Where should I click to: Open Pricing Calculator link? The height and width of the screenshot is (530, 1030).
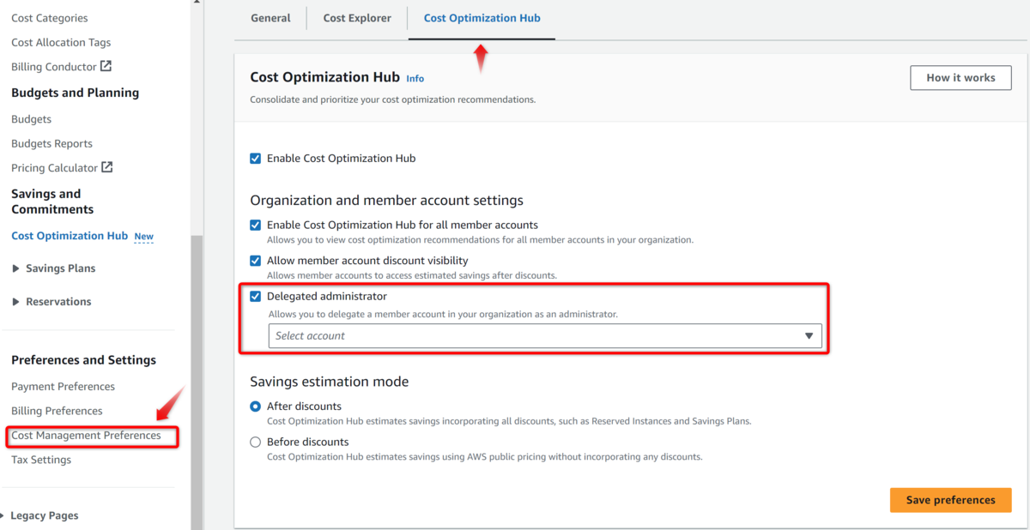[55, 168]
